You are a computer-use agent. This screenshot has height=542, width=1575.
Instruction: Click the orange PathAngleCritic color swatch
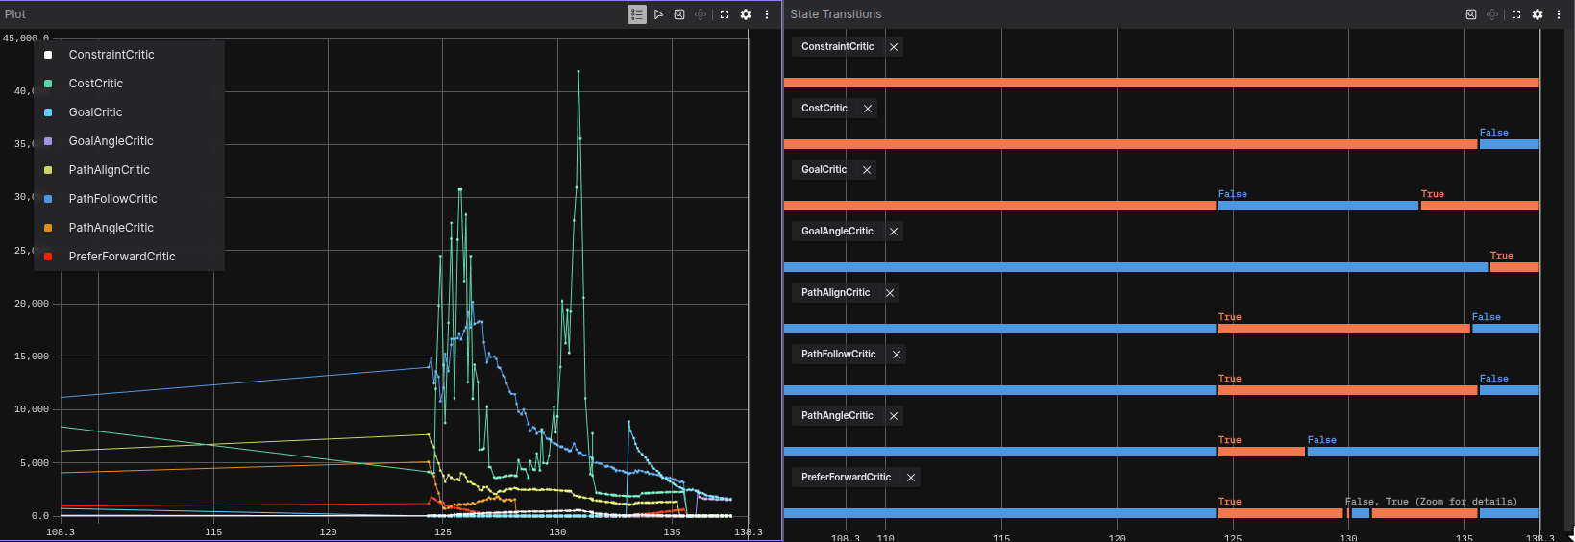[48, 228]
